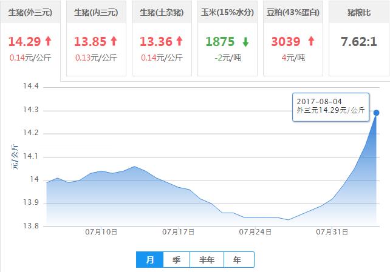Click the 07月24日 axis label

point(255,232)
